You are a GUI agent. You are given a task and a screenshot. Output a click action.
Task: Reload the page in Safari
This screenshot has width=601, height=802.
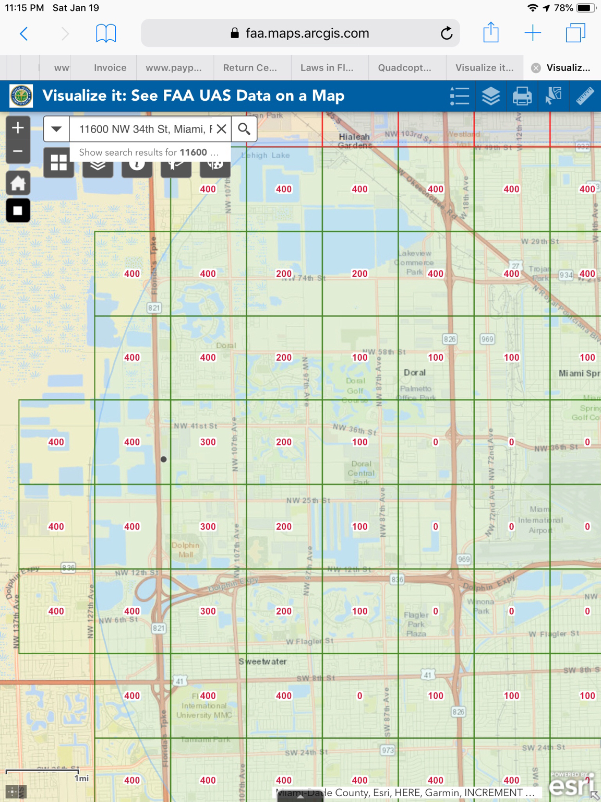[447, 33]
